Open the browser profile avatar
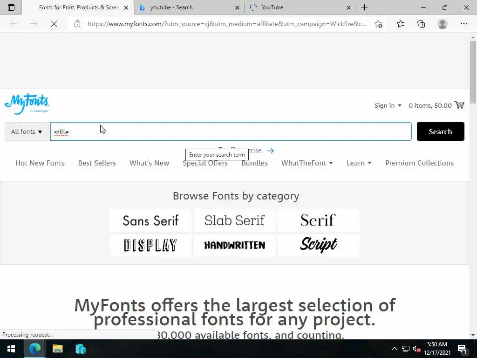Viewport: 477px width, 358px height. (443, 24)
